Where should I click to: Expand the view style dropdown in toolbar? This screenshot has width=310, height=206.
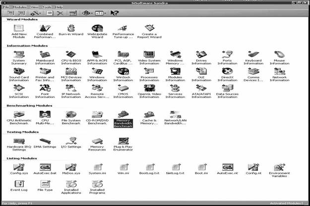pyautogui.click(x=104, y=13)
